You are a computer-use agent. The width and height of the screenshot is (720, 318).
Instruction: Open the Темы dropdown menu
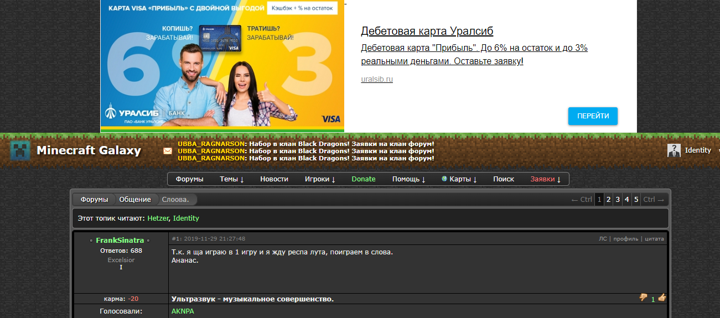coord(232,179)
